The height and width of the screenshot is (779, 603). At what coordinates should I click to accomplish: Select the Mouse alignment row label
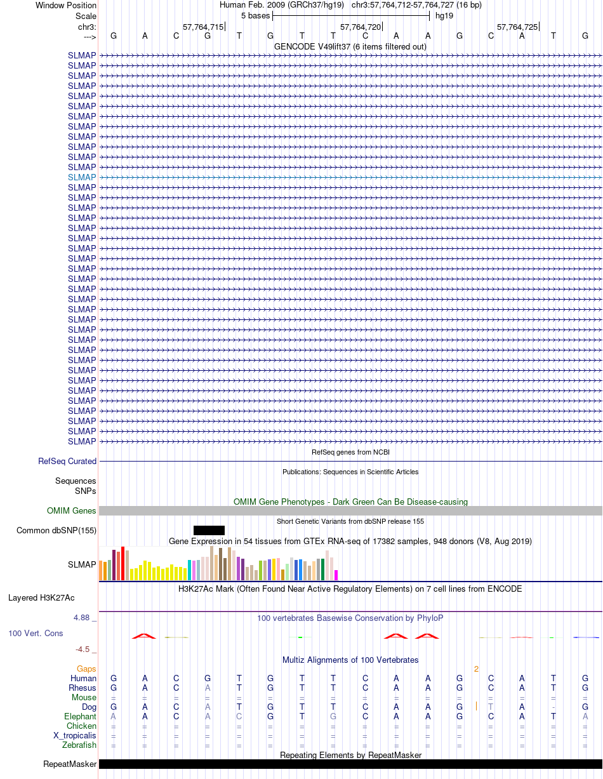[84, 697]
